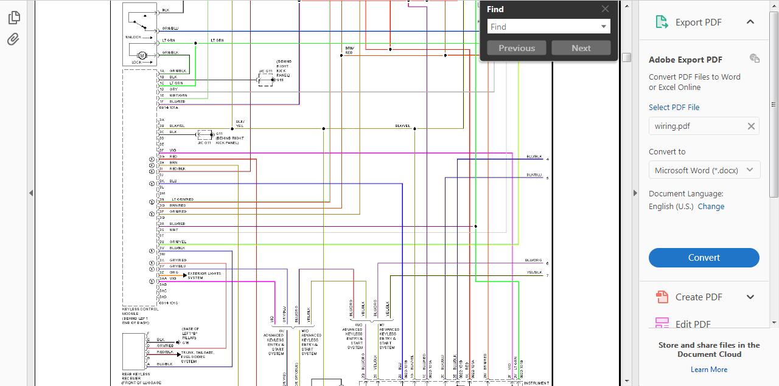Expand the left navigation pane arrow
The height and width of the screenshot is (386, 779).
coord(31,193)
